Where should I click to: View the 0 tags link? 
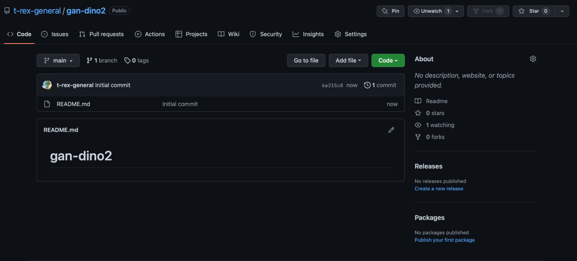pos(137,60)
